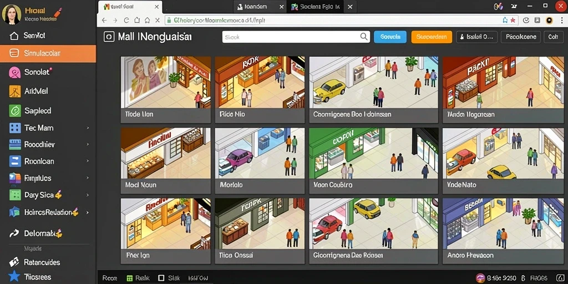
Task: Select the highlighted Sinnulacolar menu item
Action: tap(48, 53)
